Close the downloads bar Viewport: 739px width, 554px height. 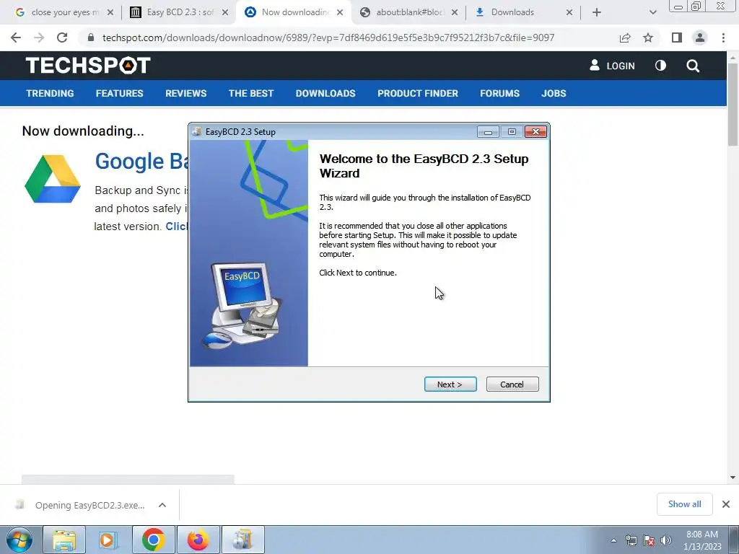pos(726,504)
